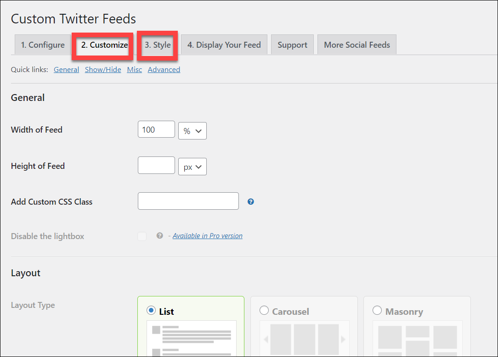Jump to General quick link
The width and height of the screenshot is (498, 357).
point(66,69)
